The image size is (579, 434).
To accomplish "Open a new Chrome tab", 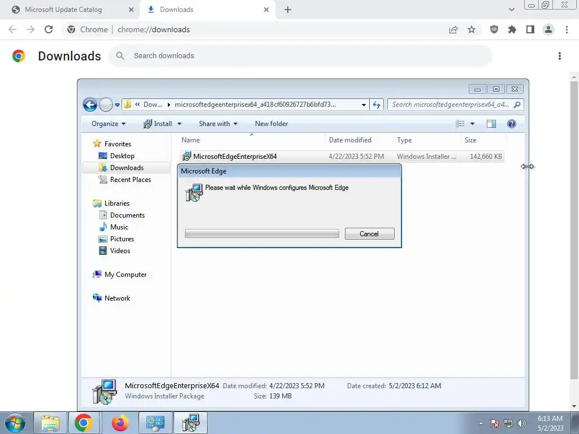I will point(288,10).
